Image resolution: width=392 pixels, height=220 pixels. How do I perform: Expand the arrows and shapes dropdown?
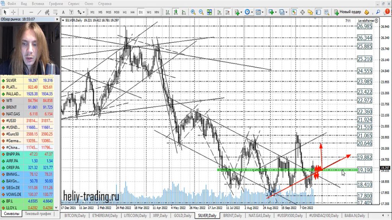[81, 12]
